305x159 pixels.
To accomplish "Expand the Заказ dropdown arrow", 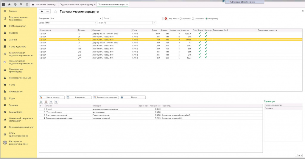I will tap(96, 23).
